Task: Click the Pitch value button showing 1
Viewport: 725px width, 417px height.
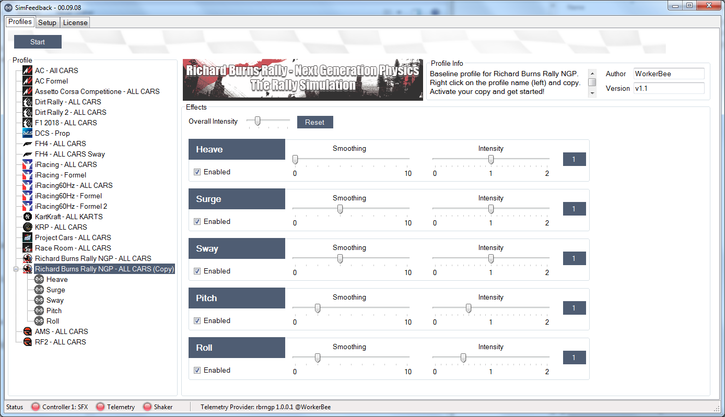Action: 574,308
